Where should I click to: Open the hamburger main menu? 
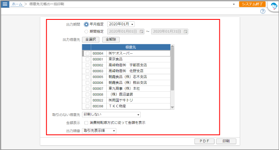pos(5,4)
